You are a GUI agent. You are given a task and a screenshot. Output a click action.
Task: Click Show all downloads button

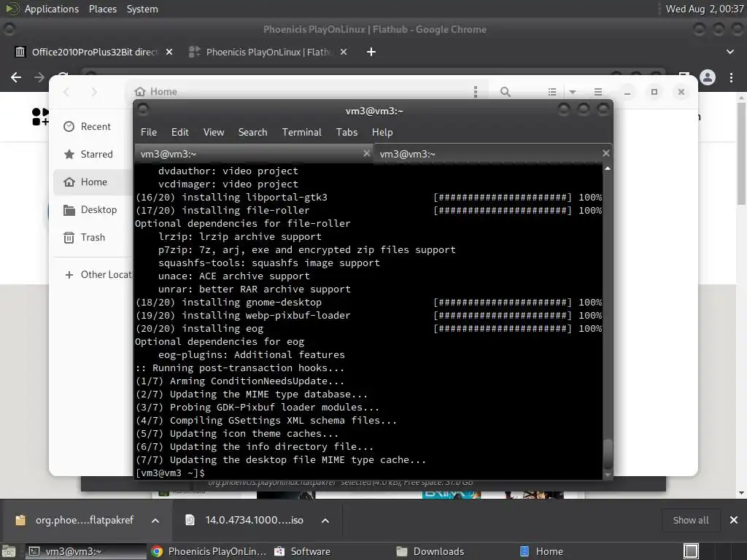[690, 520]
